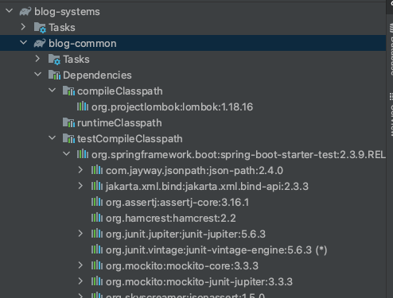Select the runtimeClasspath label
Screen dimensions: 393x298
[x=119, y=123]
